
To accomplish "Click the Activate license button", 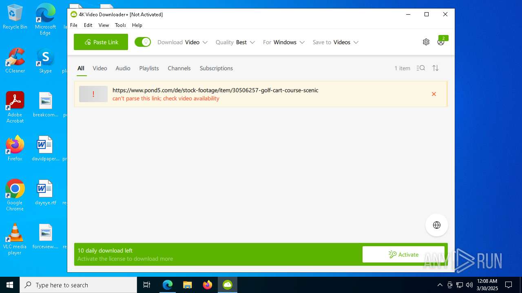I will coord(403,254).
